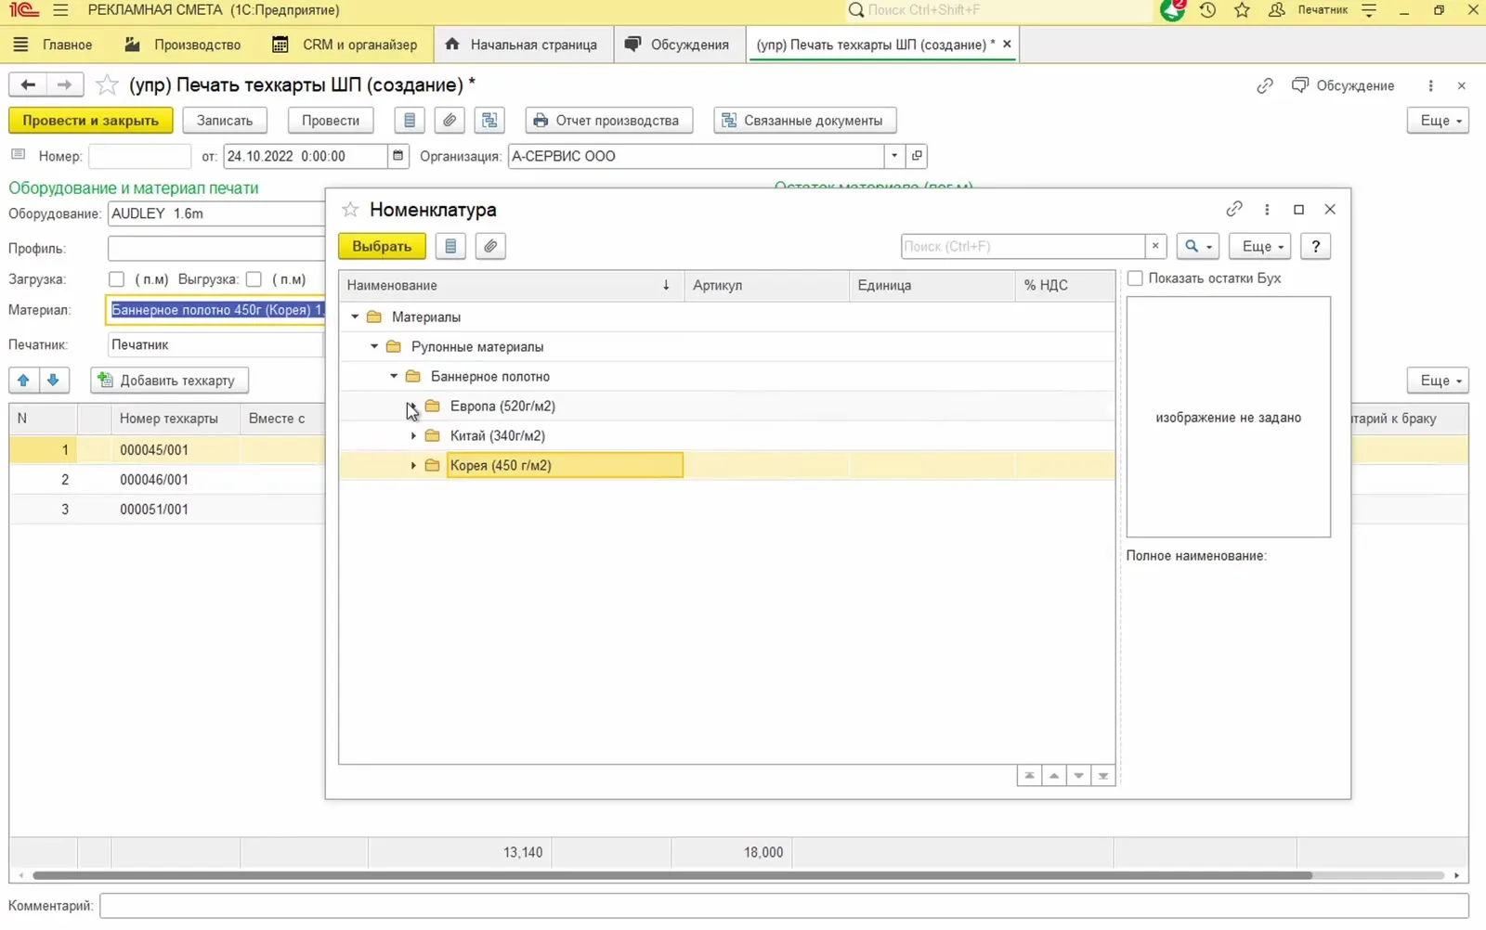Click the Выбрать button

[382, 246]
